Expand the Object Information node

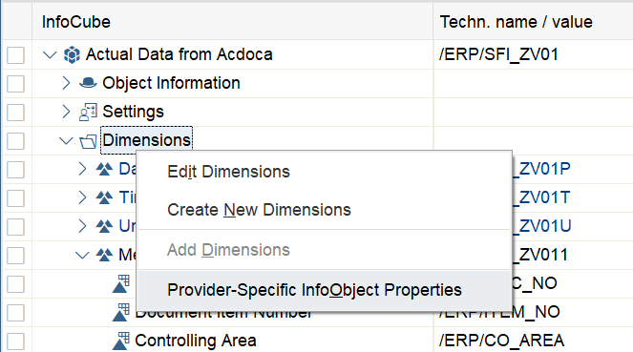(x=66, y=83)
